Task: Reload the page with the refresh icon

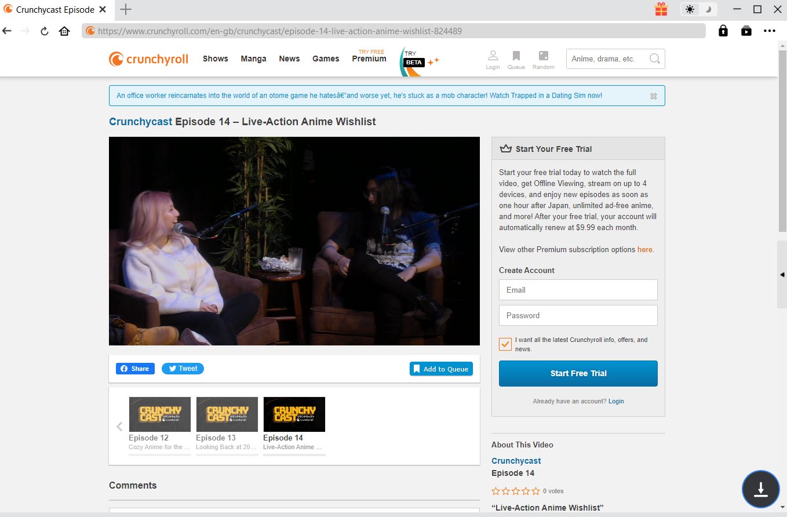Action: point(44,31)
